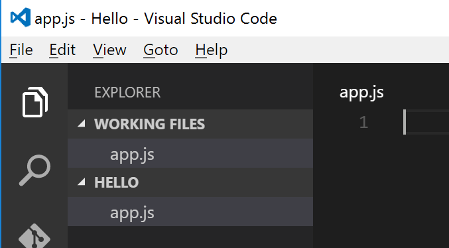The height and width of the screenshot is (248, 449).
Task: Open the Search magnifier icon in activity bar
Action: click(35, 170)
